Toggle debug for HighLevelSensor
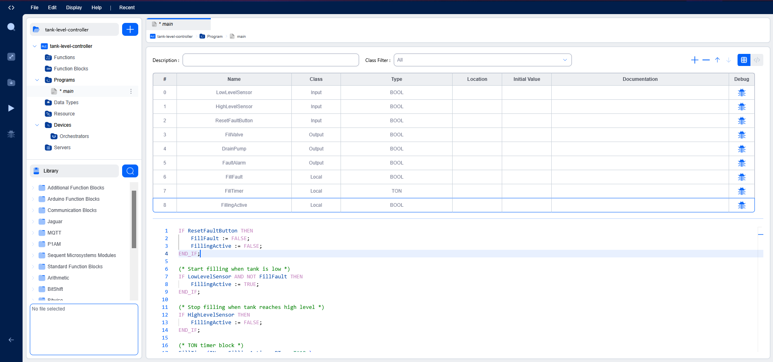This screenshot has height=362, width=773. [x=742, y=107]
